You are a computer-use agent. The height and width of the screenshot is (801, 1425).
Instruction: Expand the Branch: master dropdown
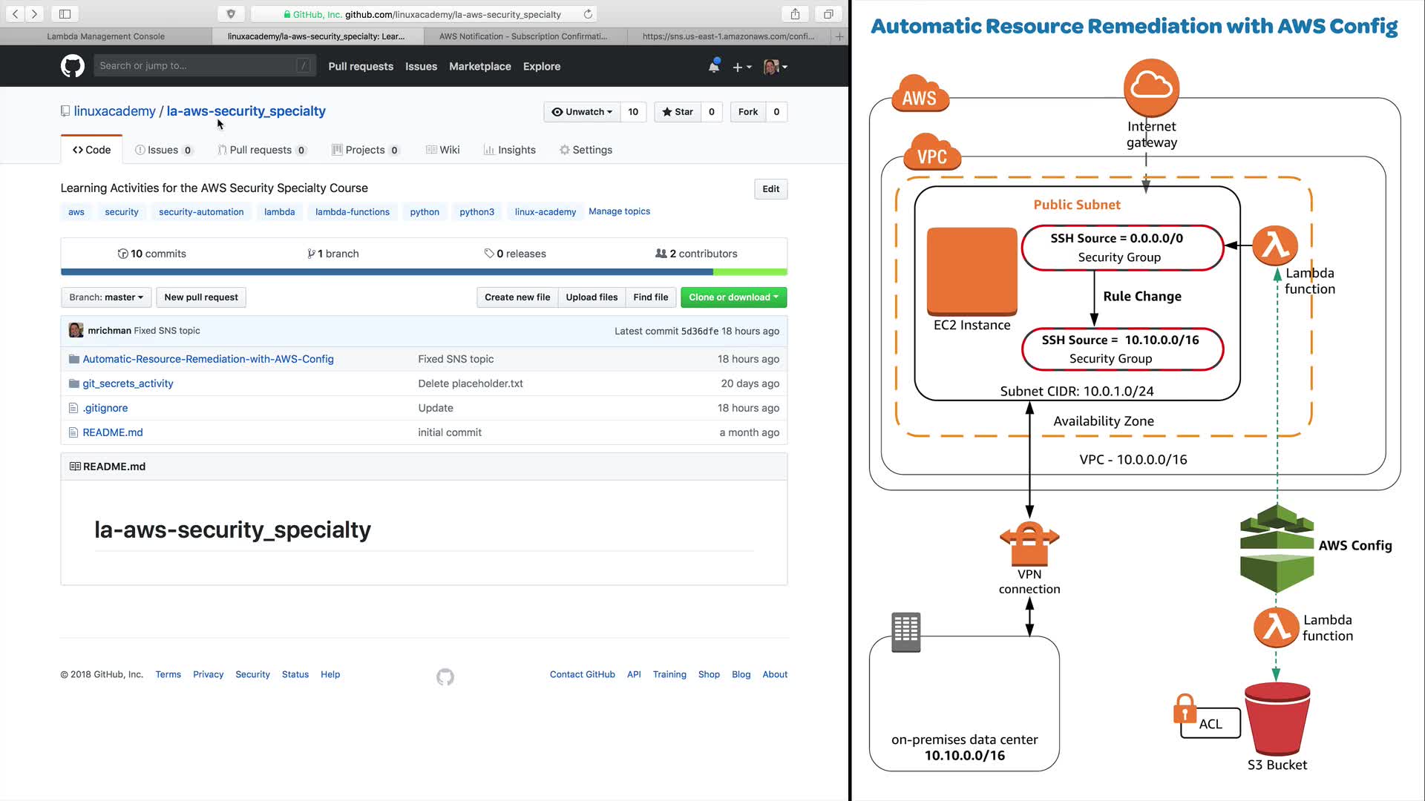[x=106, y=297]
